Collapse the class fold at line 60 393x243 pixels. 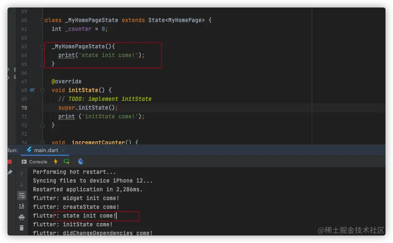[43, 20]
